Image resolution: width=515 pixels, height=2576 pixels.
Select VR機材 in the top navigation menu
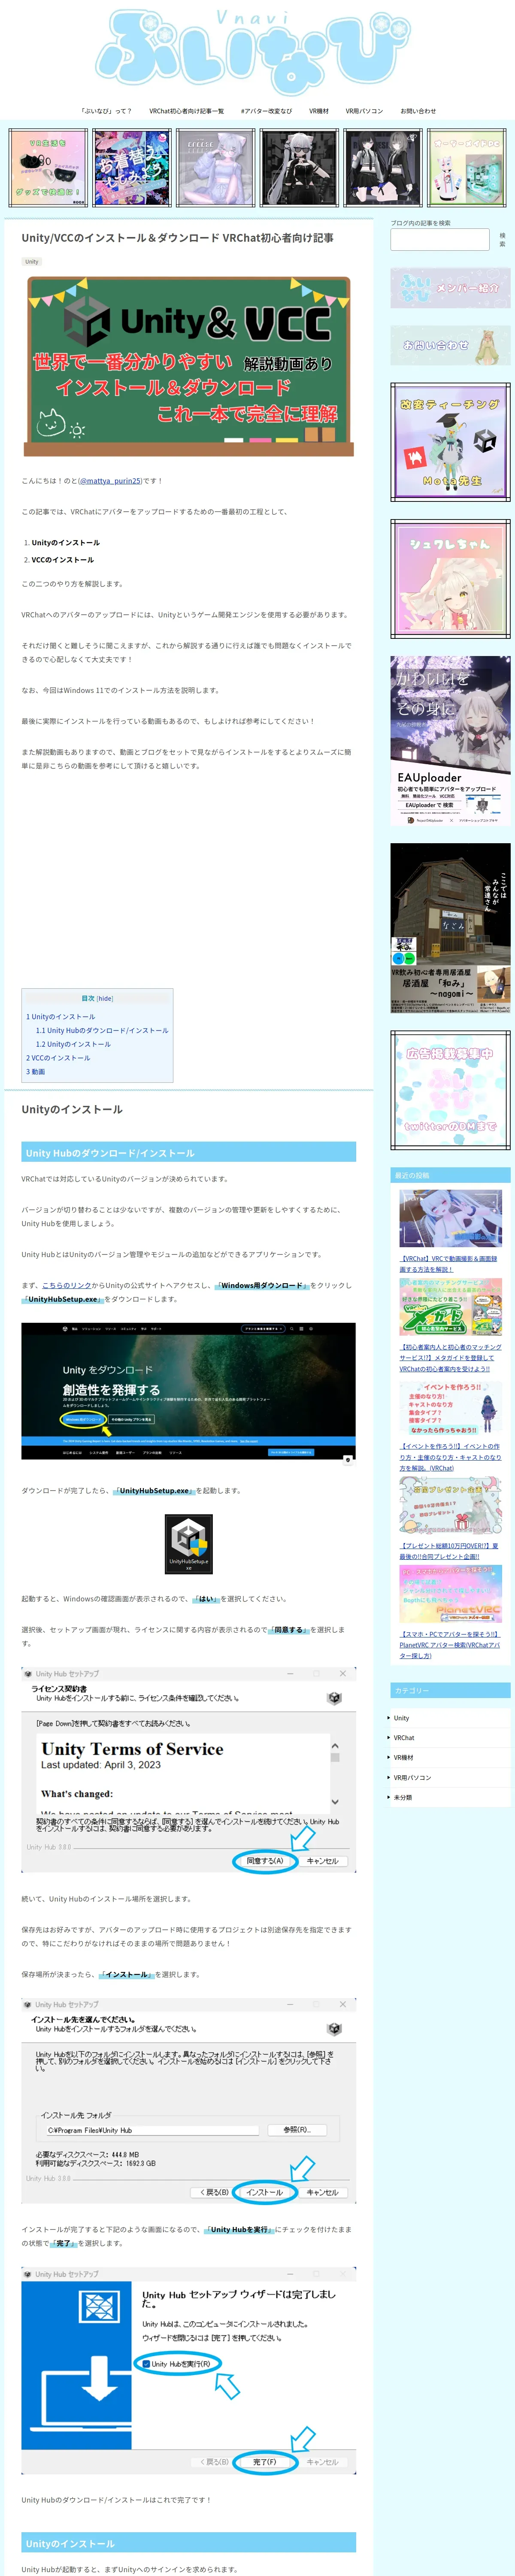(x=319, y=111)
